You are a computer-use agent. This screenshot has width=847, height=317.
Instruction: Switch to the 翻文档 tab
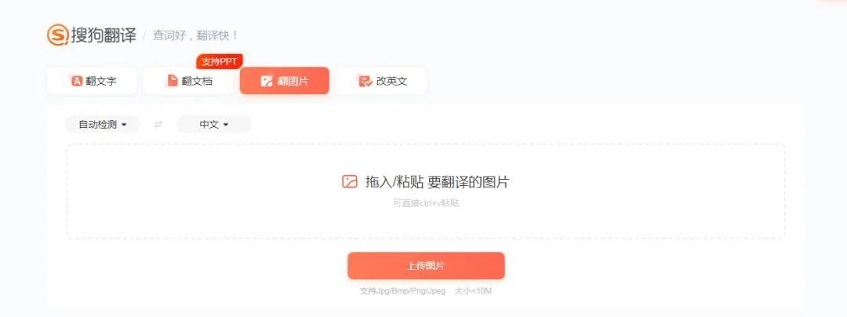188,81
